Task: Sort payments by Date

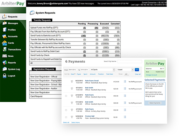Action: (73, 74)
